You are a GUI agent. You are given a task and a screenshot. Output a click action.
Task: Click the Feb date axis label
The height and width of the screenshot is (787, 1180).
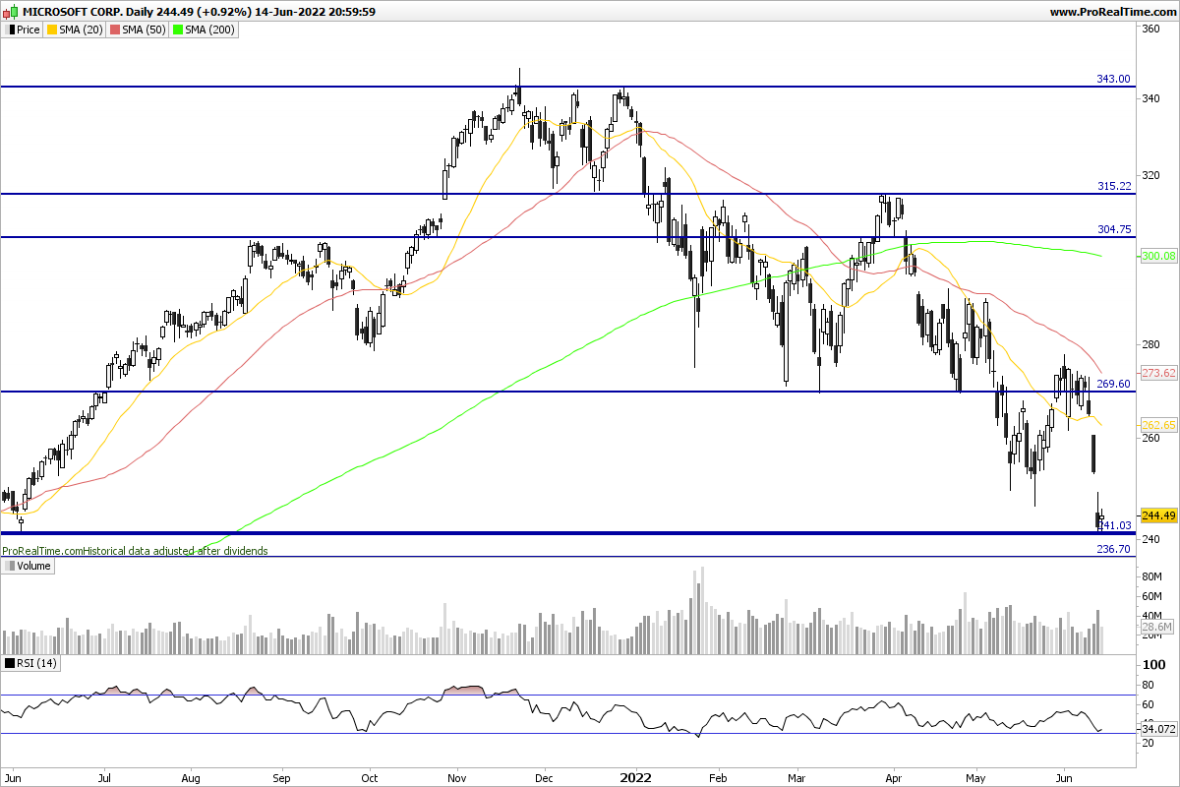point(719,775)
